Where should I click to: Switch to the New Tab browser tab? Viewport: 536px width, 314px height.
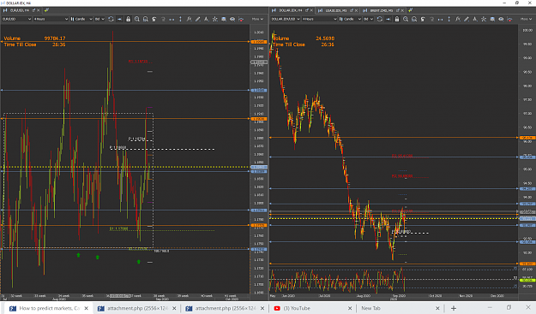[x=400, y=308]
